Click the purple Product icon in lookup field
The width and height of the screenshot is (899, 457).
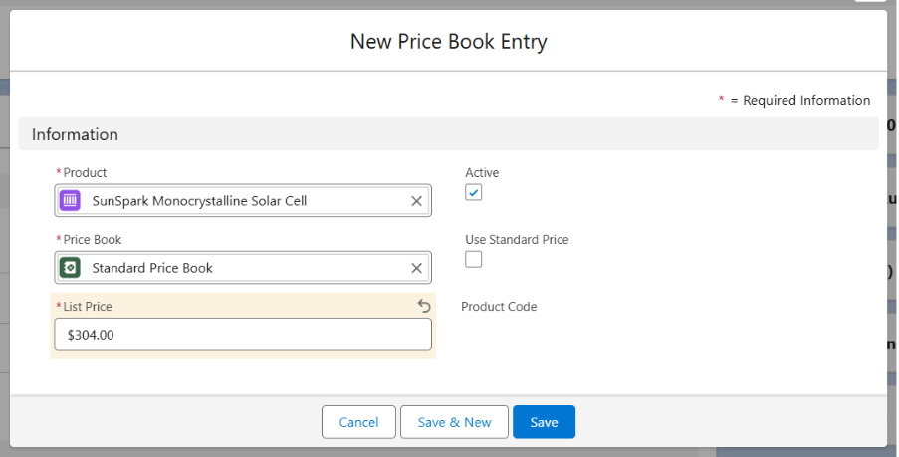[x=71, y=200]
